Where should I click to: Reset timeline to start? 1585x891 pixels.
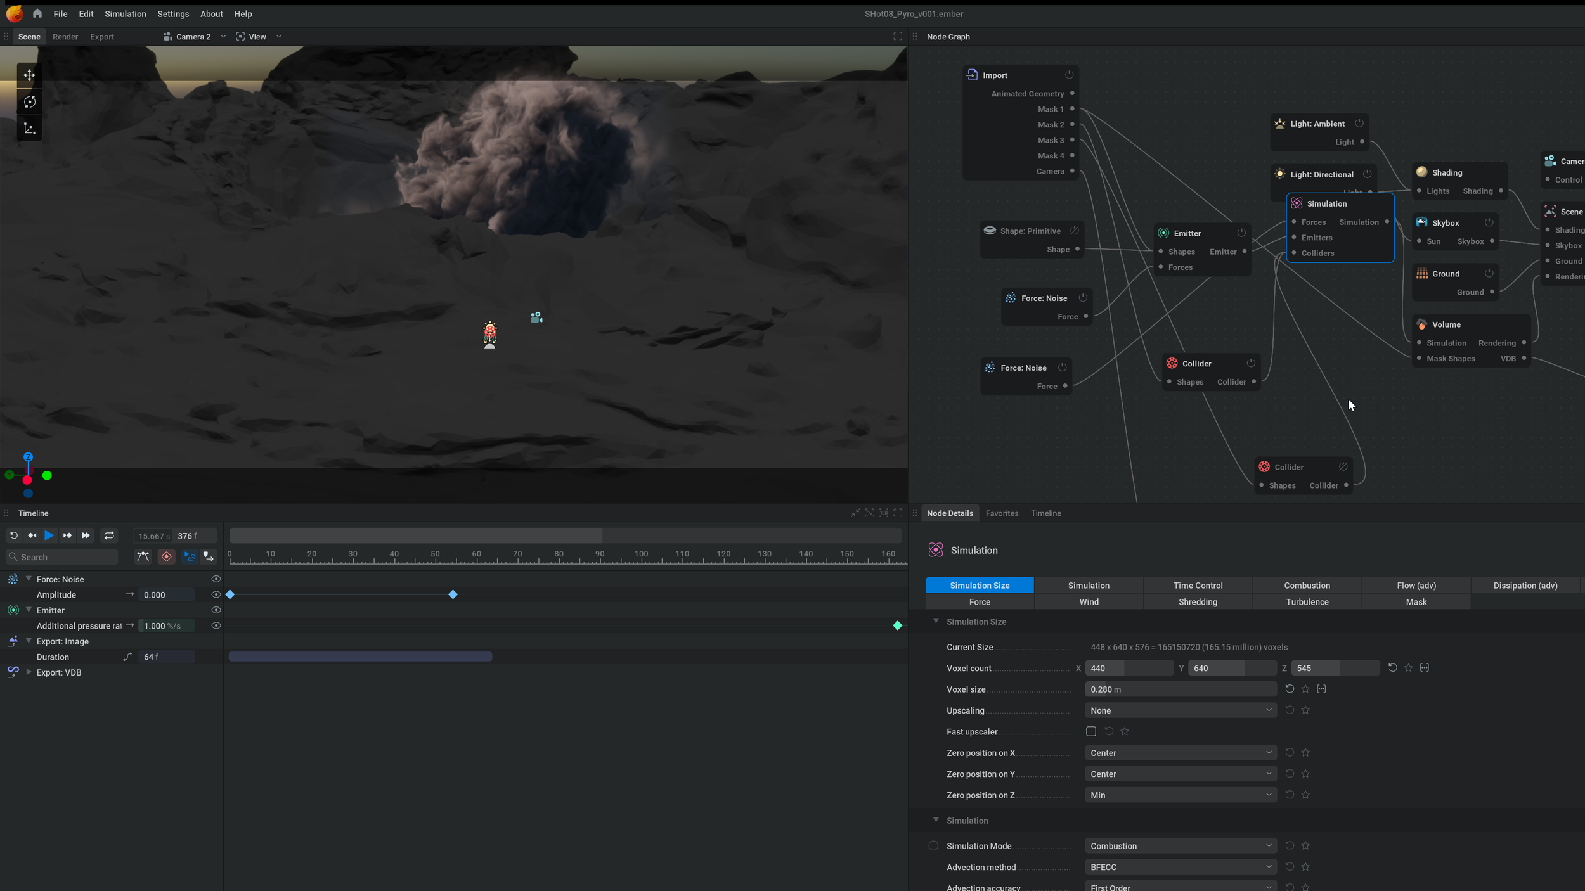tap(13, 535)
